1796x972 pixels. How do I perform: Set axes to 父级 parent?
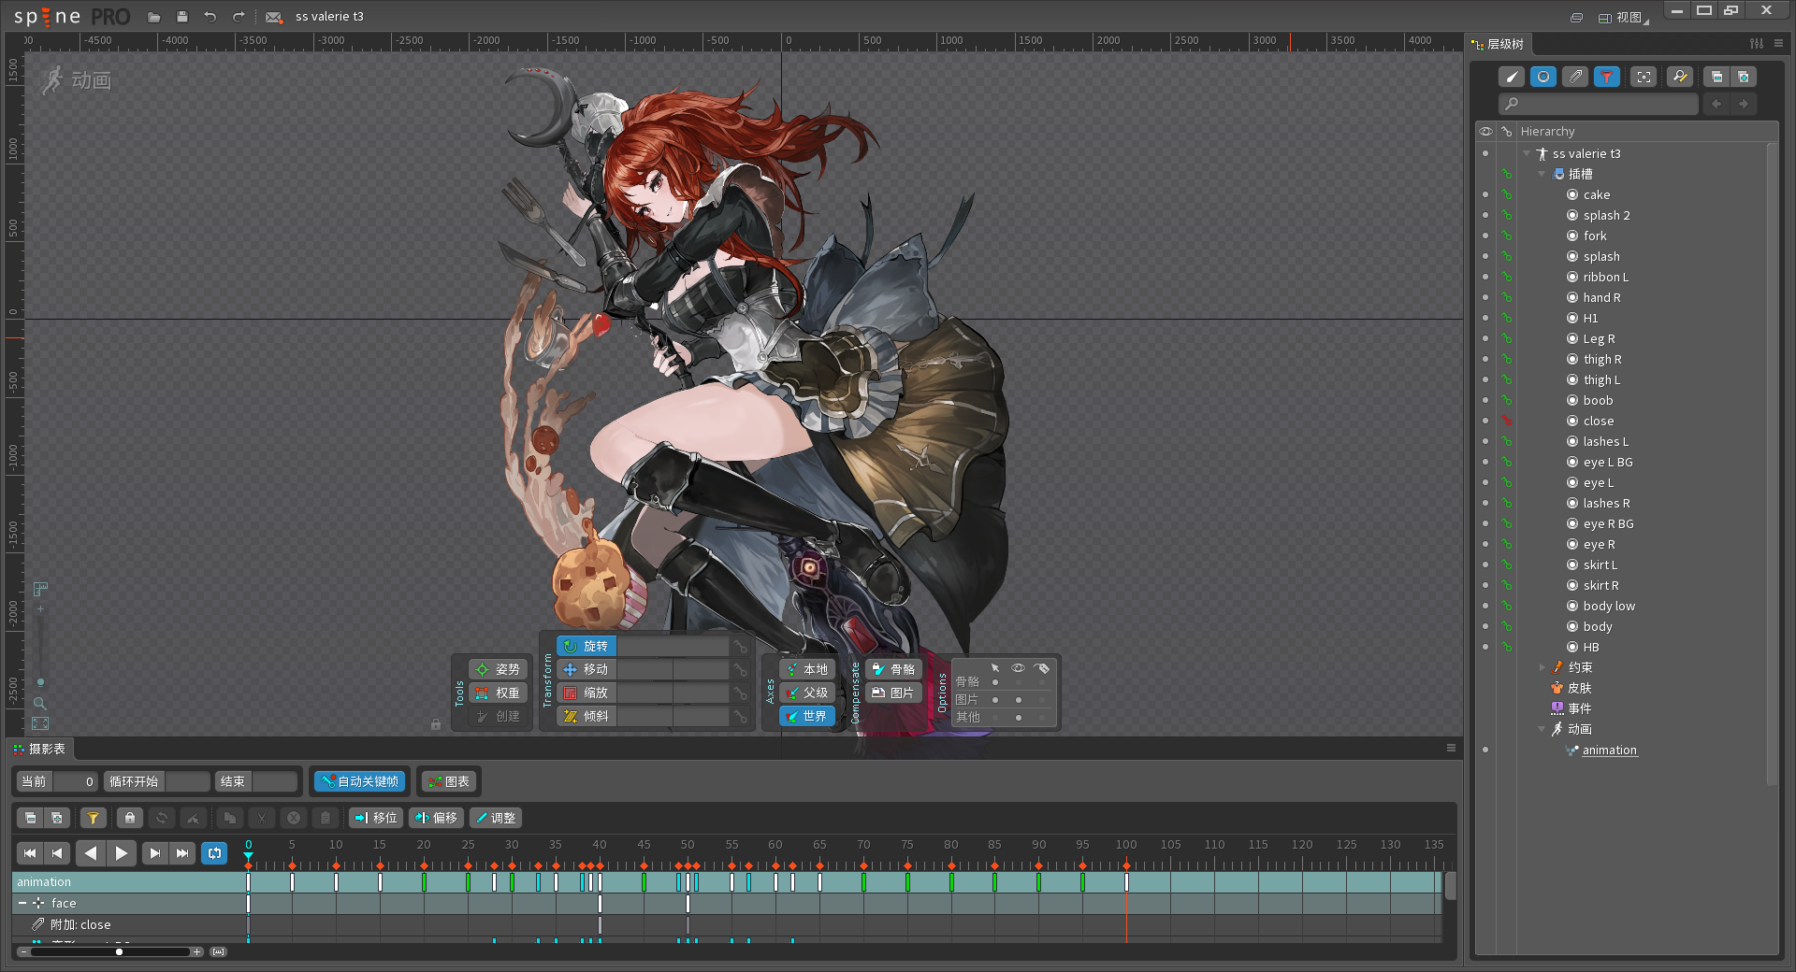coord(807,693)
